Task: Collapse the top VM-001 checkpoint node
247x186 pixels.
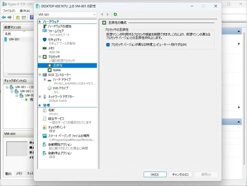Action: (7, 87)
